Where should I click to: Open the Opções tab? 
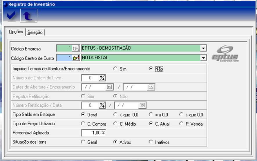tap(16, 32)
